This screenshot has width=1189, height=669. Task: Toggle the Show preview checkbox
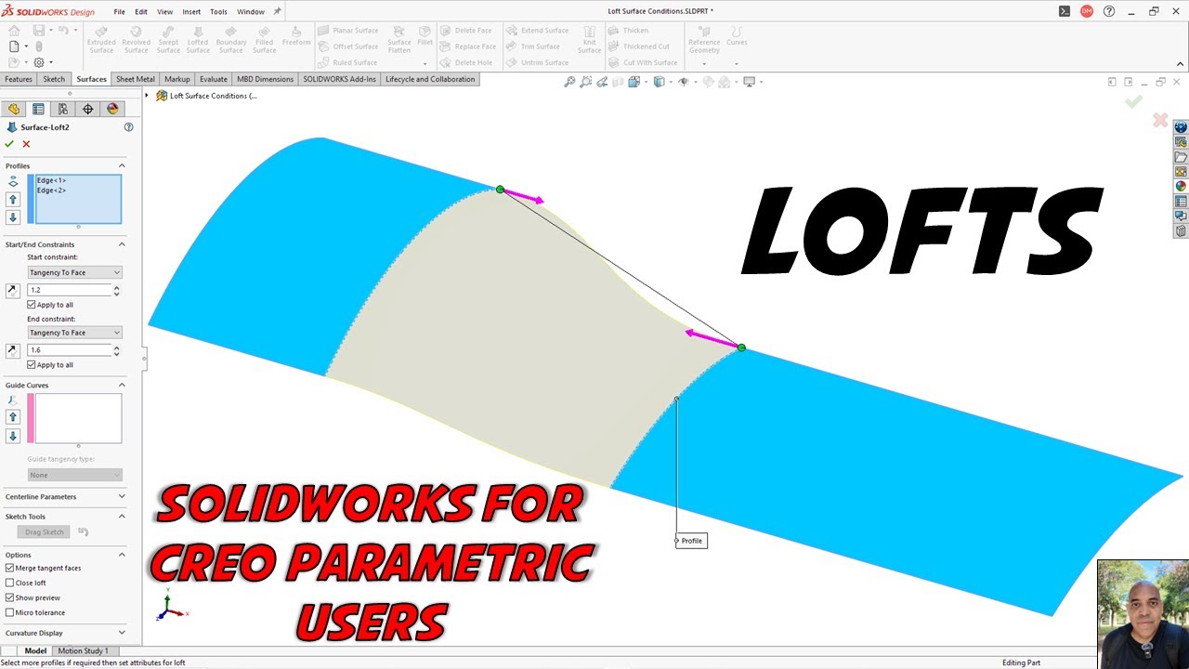10,597
